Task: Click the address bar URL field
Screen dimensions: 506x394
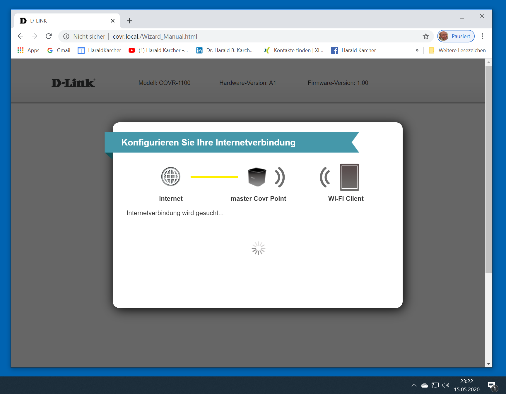Action: (x=234, y=36)
